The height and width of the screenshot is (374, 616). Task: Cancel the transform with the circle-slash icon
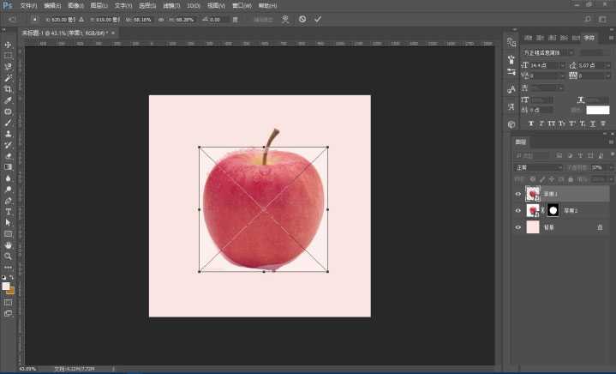coord(302,18)
